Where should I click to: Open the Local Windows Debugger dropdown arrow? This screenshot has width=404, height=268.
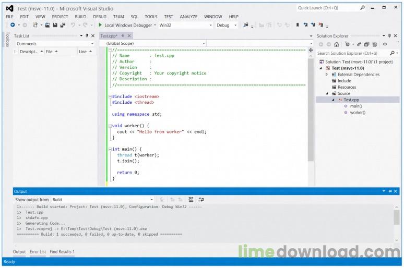click(155, 25)
